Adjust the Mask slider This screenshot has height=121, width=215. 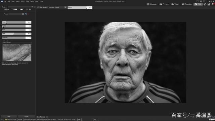14,30
